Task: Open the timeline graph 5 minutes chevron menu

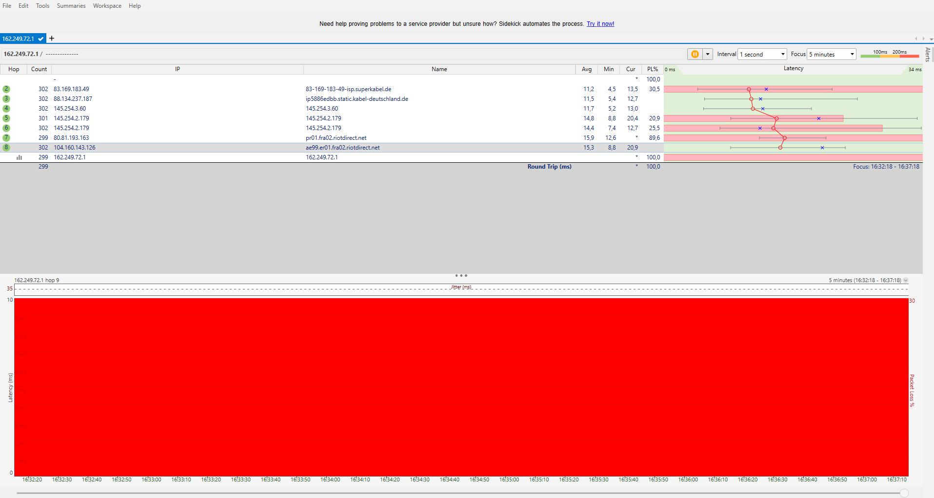Action: [906, 280]
